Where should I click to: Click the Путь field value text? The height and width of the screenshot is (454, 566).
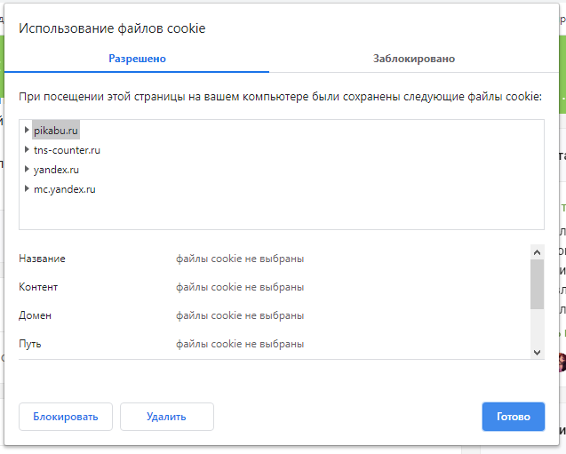point(240,344)
